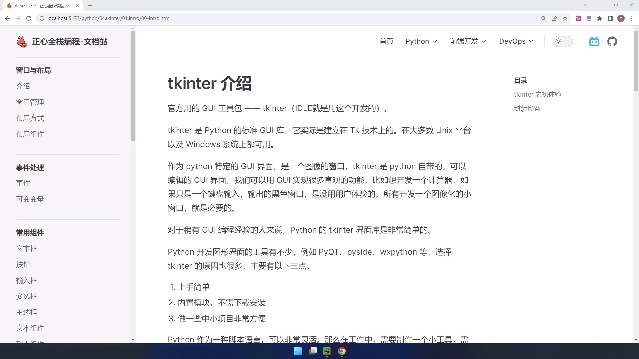Image resolution: width=639 pixels, height=359 pixels.
Task: Toggle the light/dark theme switch
Action: (x=563, y=41)
